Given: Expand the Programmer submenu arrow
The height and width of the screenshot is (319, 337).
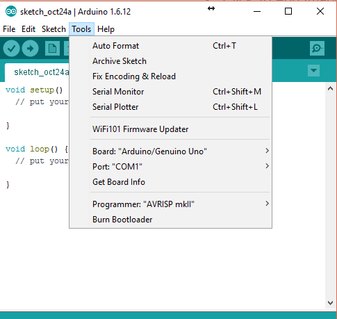Looking at the screenshot, I should click(267, 204).
